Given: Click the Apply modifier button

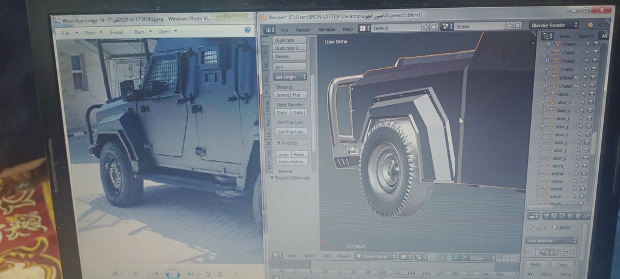Looking at the screenshot, I should pyautogui.click(x=536, y=264).
